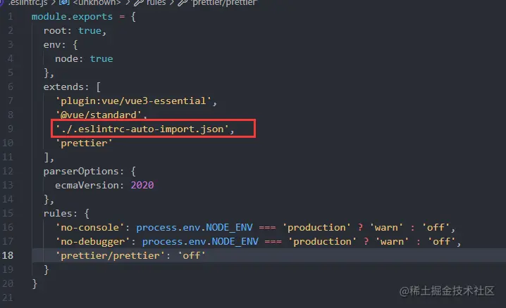
Task: Click the chevron between <unknown> and rules
Action: click(128, 3)
